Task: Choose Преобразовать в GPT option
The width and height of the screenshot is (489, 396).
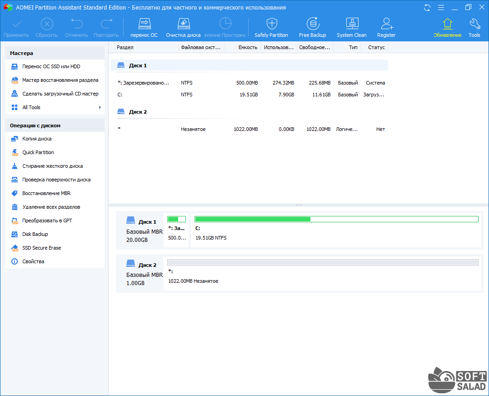Action: [x=47, y=221]
